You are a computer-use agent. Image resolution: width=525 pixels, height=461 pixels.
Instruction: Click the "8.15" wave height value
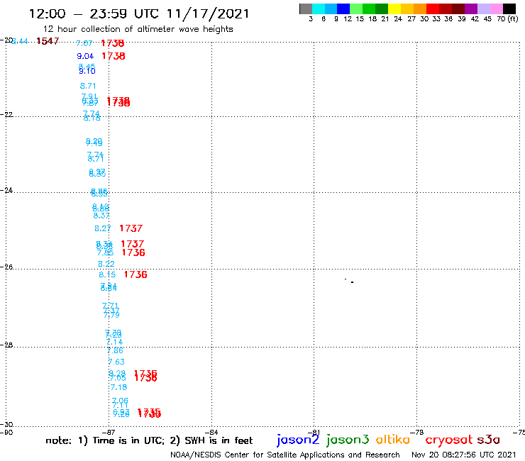(107, 275)
